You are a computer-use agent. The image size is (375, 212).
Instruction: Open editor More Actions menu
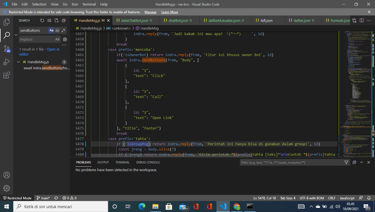(369, 20)
